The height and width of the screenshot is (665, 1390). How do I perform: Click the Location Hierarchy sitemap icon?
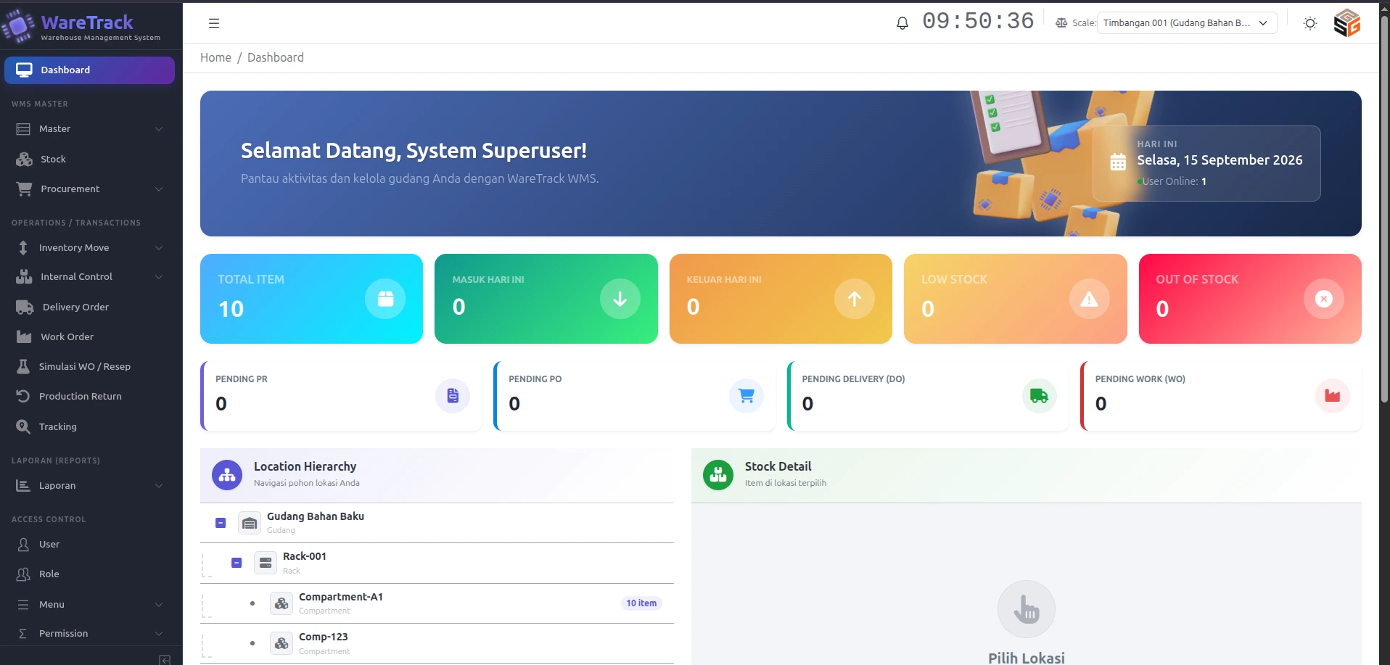tap(227, 475)
